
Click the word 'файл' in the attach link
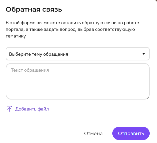click(x=43, y=109)
